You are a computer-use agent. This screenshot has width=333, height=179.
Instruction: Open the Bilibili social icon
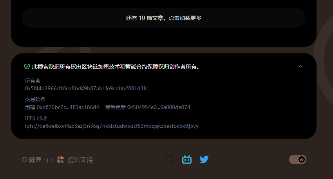(187, 159)
